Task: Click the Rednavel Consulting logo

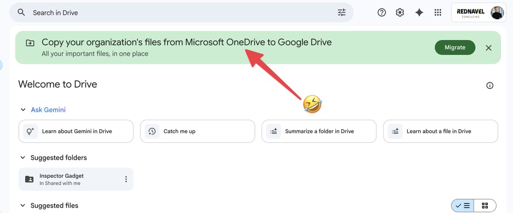Action: (x=470, y=13)
